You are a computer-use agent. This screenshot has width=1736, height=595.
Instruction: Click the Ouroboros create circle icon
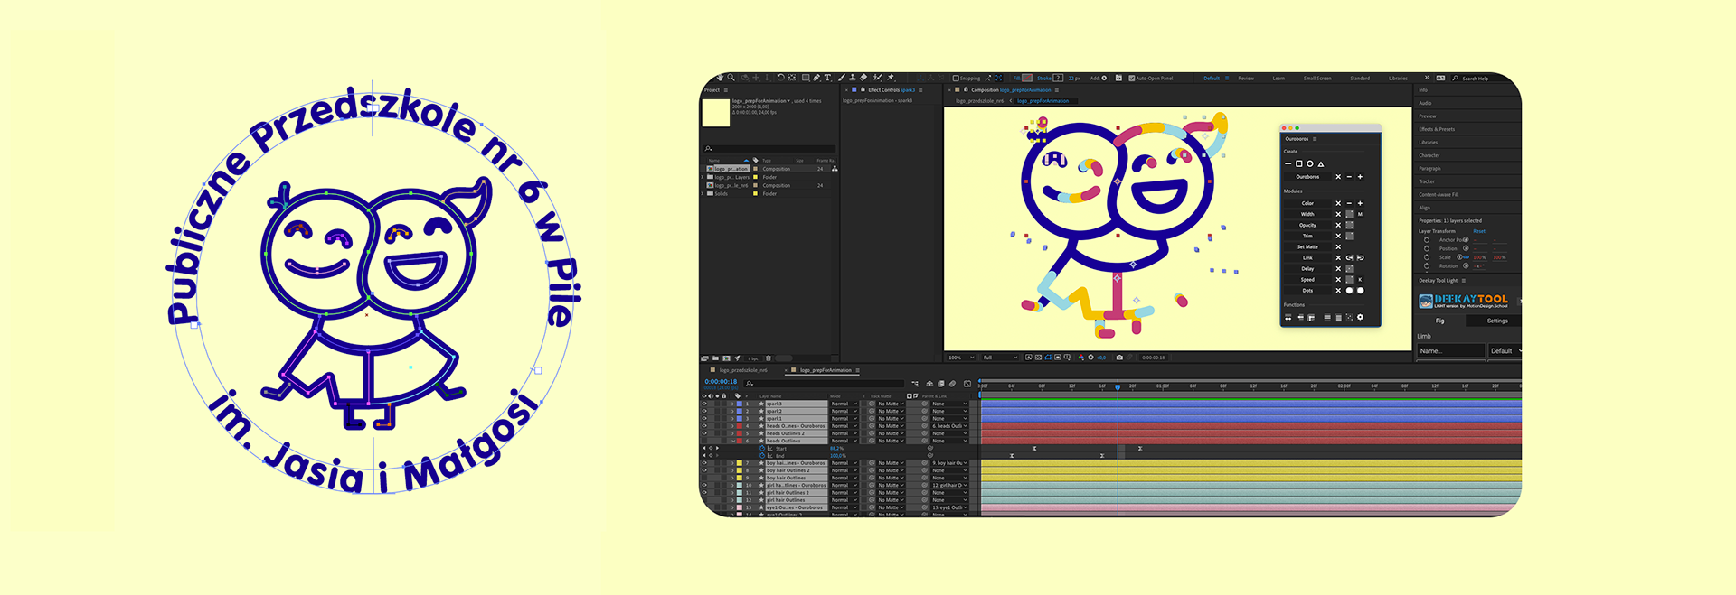(1309, 163)
